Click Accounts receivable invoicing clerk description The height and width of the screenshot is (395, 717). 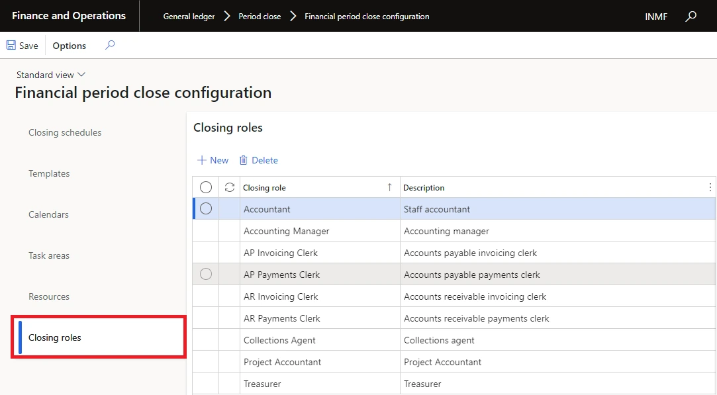coord(558,296)
